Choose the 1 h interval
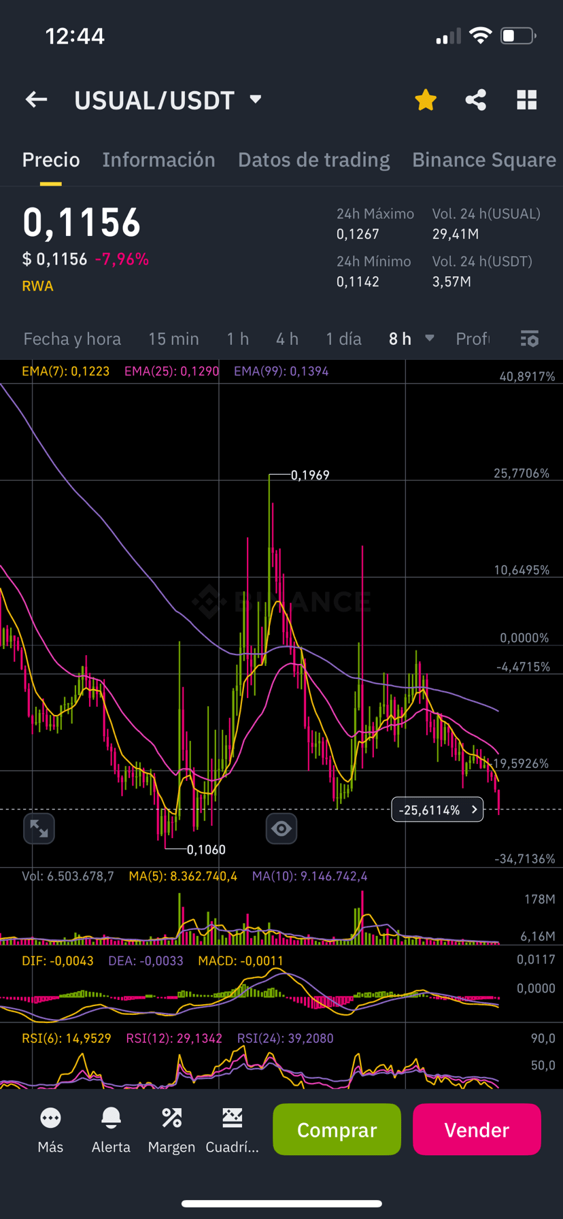The image size is (563, 1219). [x=238, y=339]
